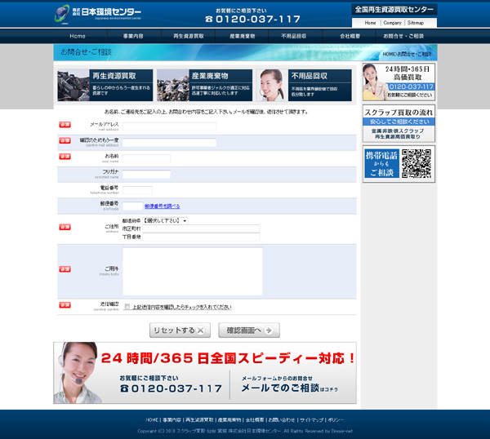Click the red required badge beside ご用件
Image resolution: width=490 pixels, height=439 pixels.
(x=65, y=269)
